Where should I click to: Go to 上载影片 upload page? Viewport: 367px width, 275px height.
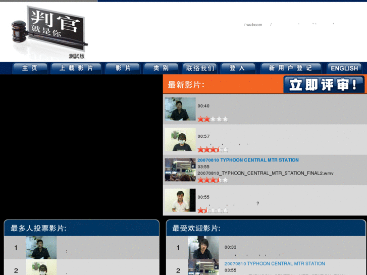tap(76, 68)
